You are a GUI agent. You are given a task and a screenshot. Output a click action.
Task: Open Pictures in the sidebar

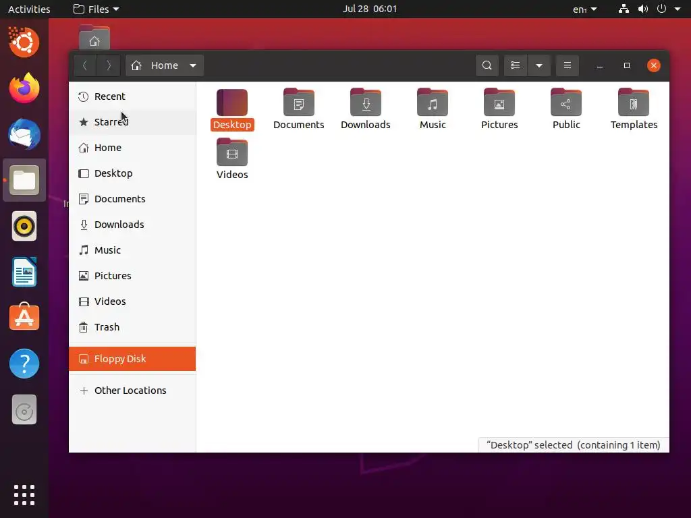132,276
